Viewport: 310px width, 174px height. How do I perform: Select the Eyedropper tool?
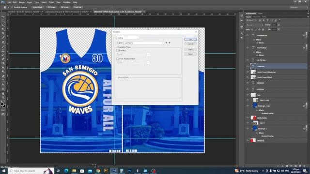point(3,38)
